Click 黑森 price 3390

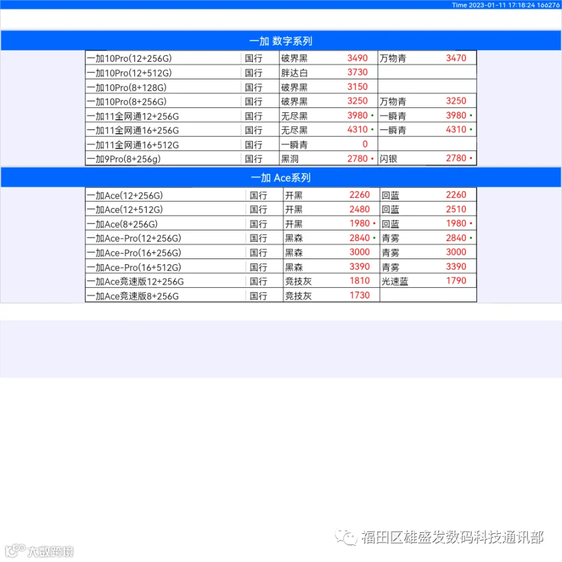pyautogui.click(x=360, y=266)
